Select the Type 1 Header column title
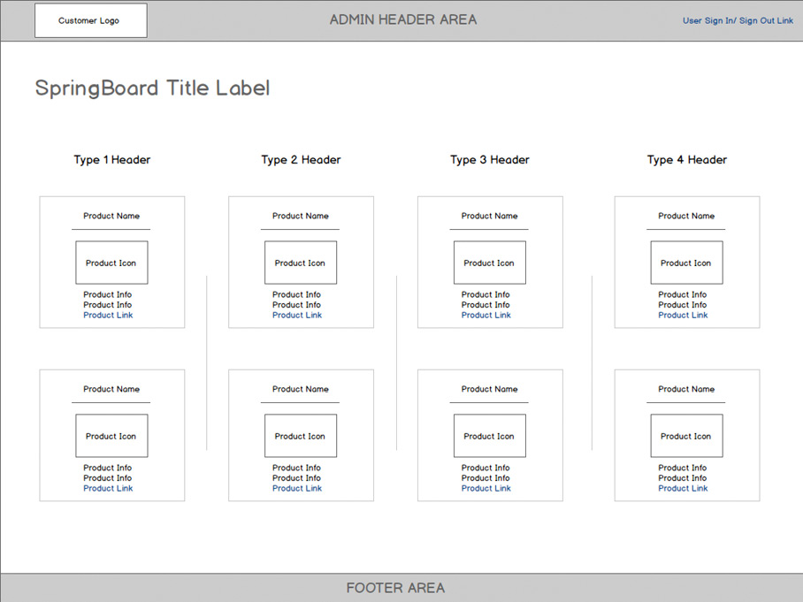This screenshot has height=602, width=803. pyautogui.click(x=112, y=160)
